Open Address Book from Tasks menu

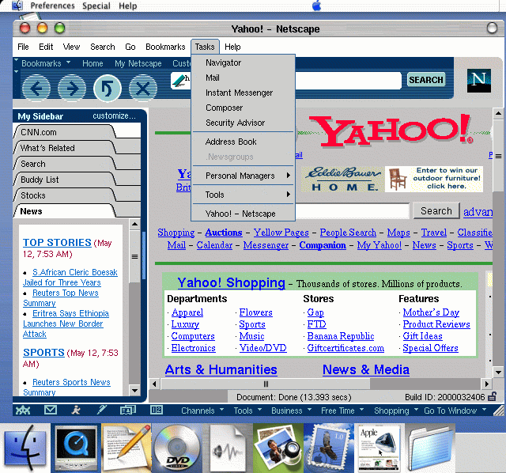pos(243,142)
